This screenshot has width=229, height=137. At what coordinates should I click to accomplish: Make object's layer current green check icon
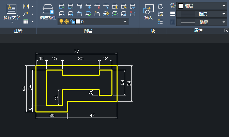[x=88, y=14]
